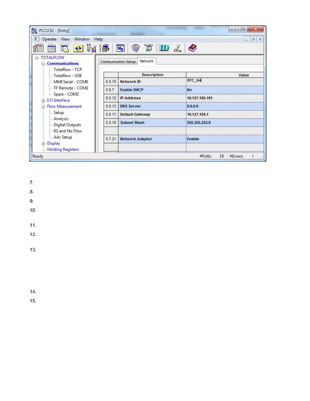Click the DNS Server value 0.0.0.0
This screenshot has height=401, width=310.
point(225,106)
